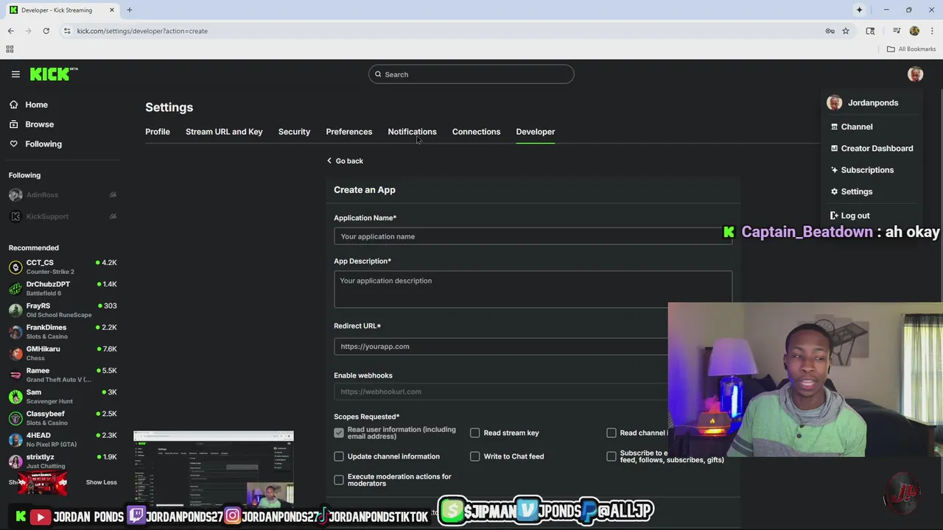The width and height of the screenshot is (943, 530).
Task: Open Sam channel avatar
Action: pyautogui.click(x=15, y=397)
